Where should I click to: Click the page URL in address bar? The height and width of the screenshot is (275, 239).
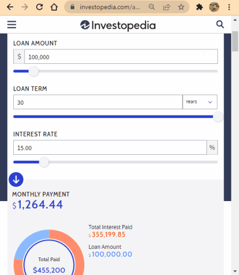pos(110,7)
